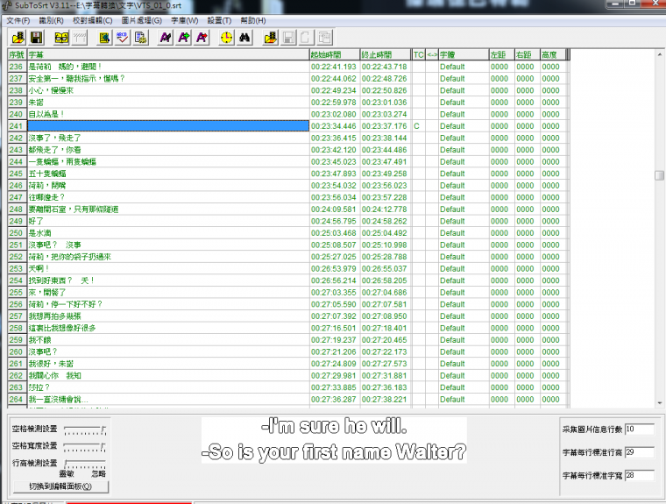
Task: Open the 幫助(H) menu
Action: (x=253, y=20)
